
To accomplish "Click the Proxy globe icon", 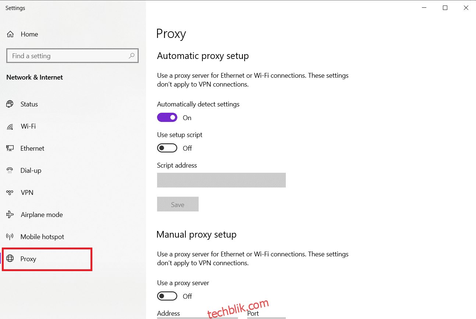I will [x=10, y=259].
